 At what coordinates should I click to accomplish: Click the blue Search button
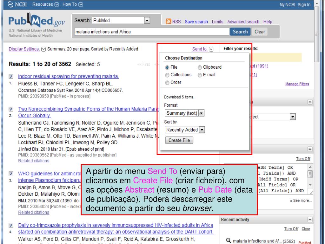pos(240,32)
